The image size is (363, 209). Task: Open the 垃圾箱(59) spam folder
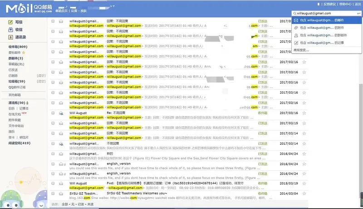[x=17, y=81]
